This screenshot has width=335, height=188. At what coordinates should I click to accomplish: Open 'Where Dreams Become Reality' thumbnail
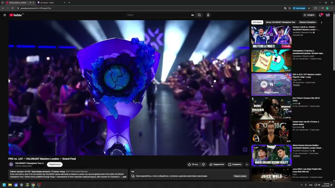[x=271, y=155]
